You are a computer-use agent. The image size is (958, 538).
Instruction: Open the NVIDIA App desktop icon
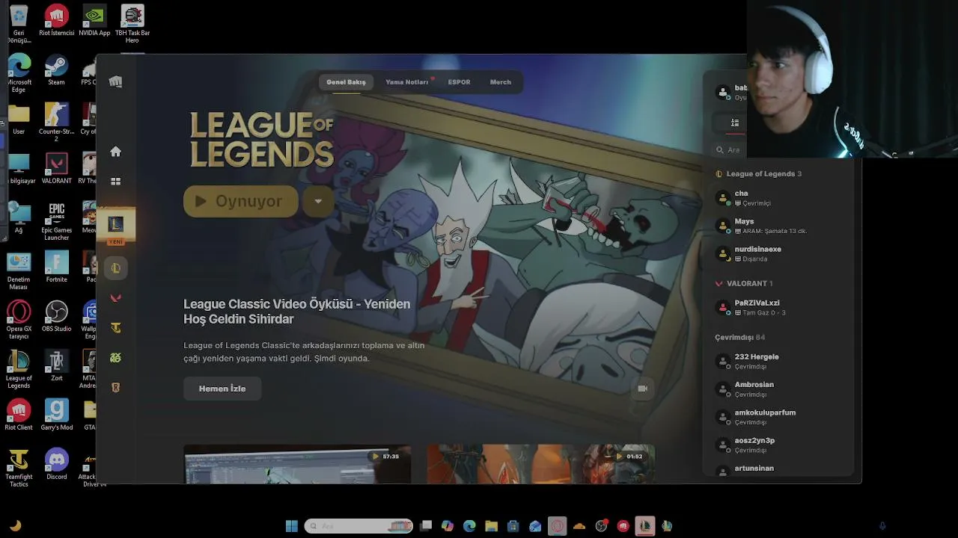(x=94, y=21)
